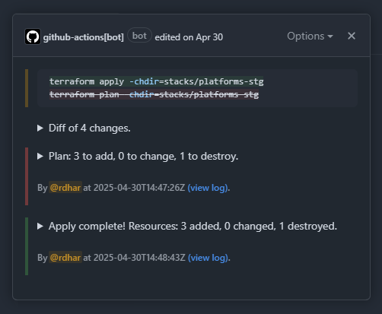
Task: Click the "edited on Apr 30" text
Action: (x=189, y=37)
